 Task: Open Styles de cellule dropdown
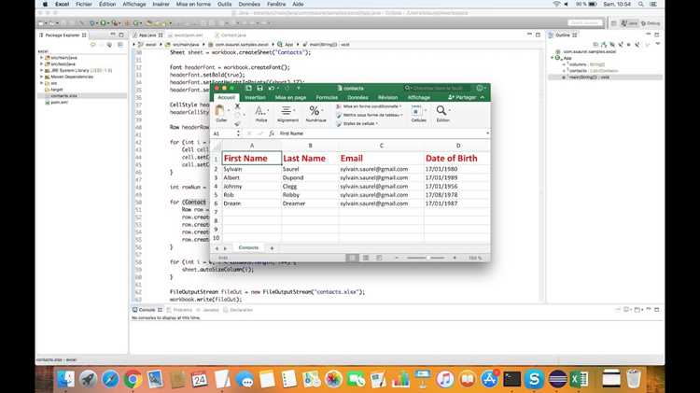click(357, 124)
